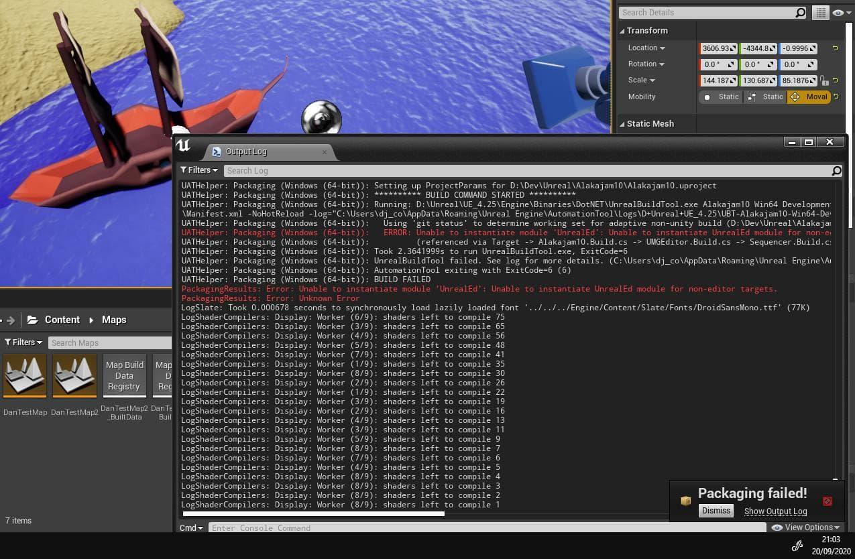
Task: Open the Location type dropdown
Action: tap(646, 48)
